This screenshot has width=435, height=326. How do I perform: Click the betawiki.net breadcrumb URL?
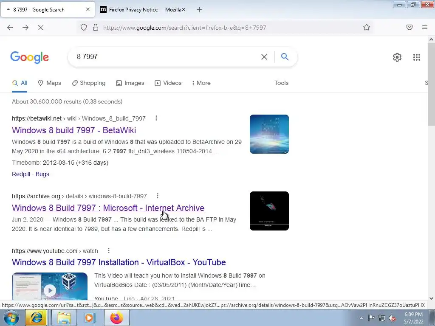(x=79, y=119)
